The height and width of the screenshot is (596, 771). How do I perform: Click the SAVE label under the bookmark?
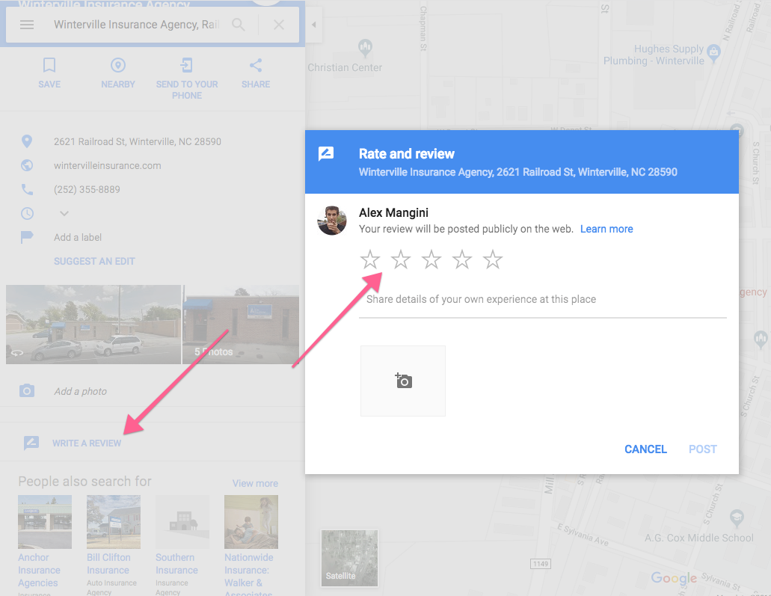click(x=49, y=85)
